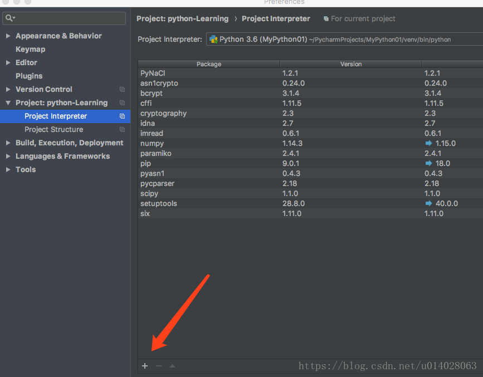This screenshot has height=377, width=483.
Task: Click the blue update arrow for numpy
Action: pos(428,143)
